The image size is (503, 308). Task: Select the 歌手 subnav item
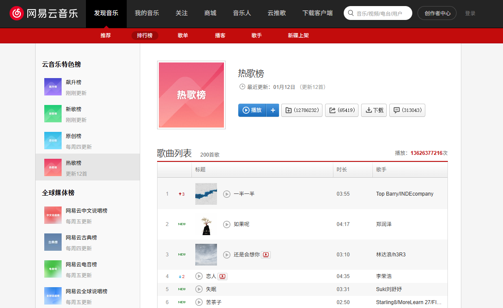256,36
